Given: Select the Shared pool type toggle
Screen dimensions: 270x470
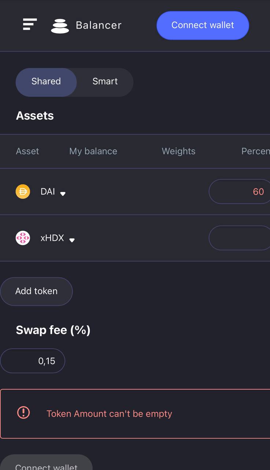Looking at the screenshot, I should 46,82.
